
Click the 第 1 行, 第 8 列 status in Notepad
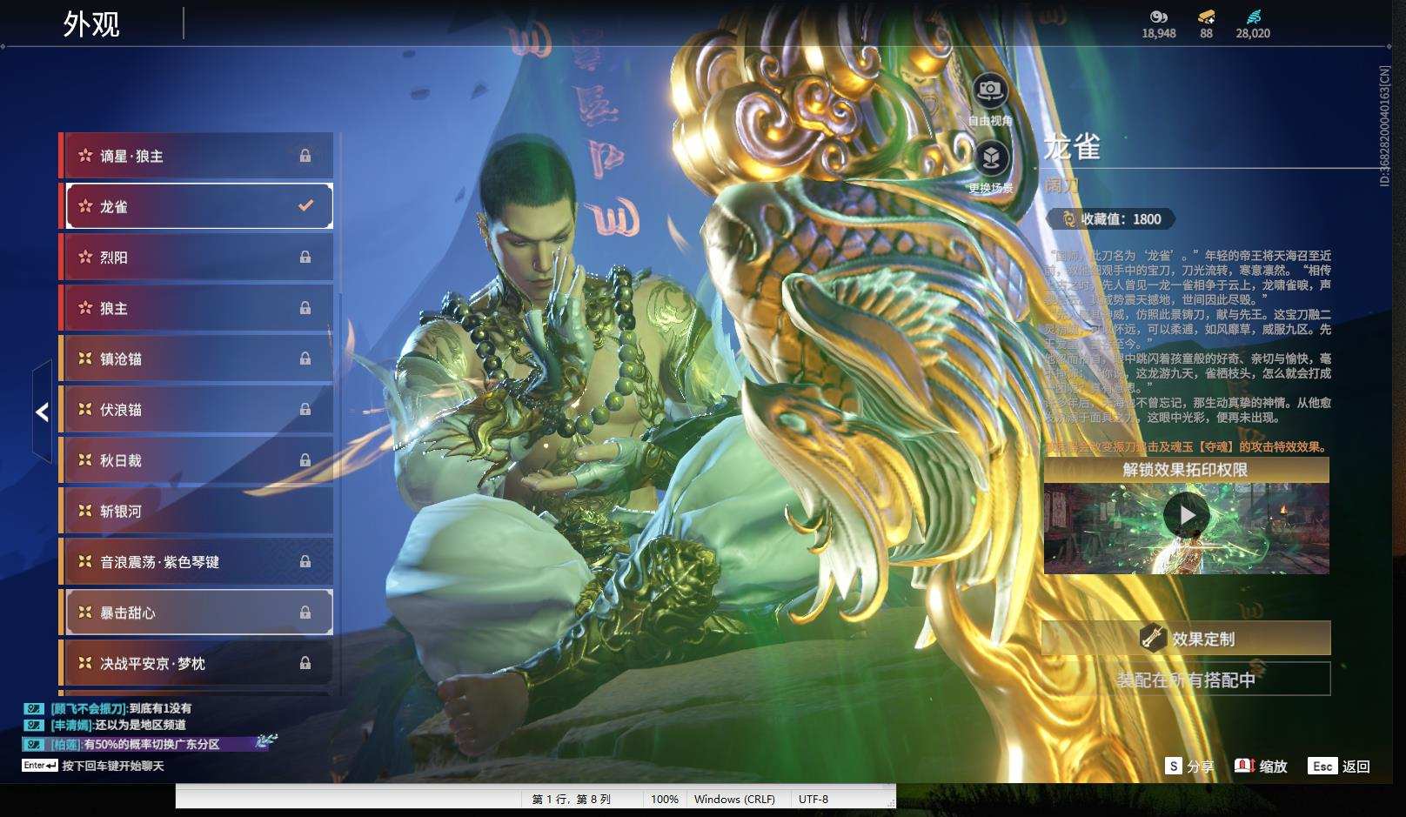coord(572,799)
